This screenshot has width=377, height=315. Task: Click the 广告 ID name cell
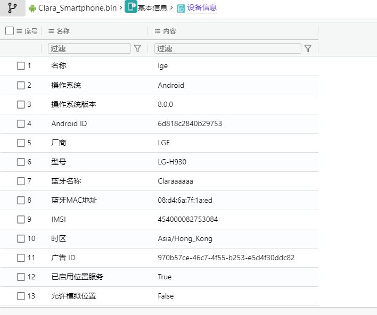[63, 258]
